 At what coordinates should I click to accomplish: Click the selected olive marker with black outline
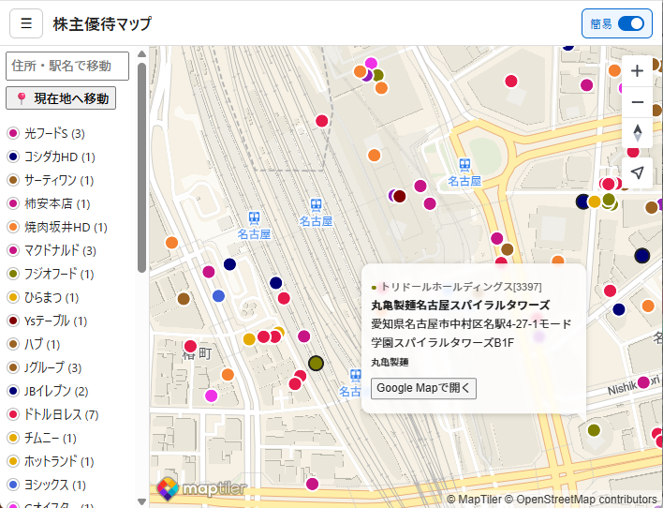(316, 364)
